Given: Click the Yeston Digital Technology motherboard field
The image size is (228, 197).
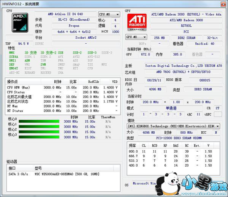Looking at the screenshot, I should pos(184,66).
